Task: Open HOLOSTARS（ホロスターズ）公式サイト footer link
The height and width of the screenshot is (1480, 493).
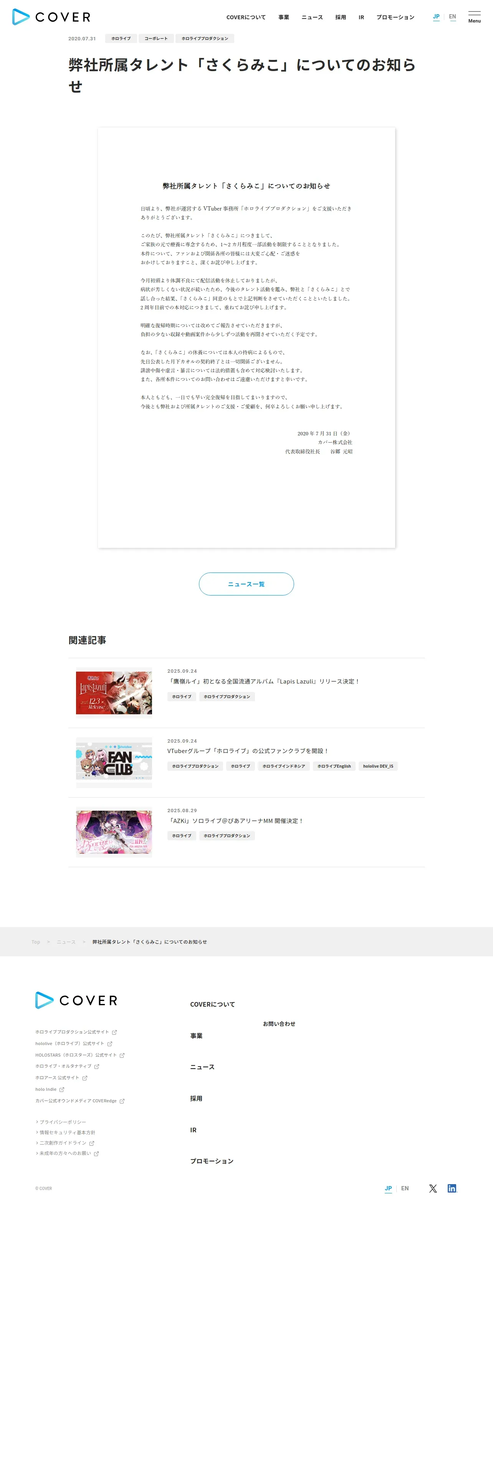Action: 80,1055
